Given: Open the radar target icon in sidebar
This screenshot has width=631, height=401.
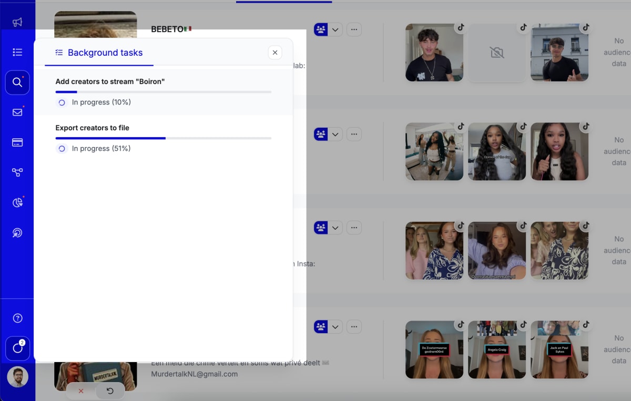Looking at the screenshot, I should click(17, 232).
